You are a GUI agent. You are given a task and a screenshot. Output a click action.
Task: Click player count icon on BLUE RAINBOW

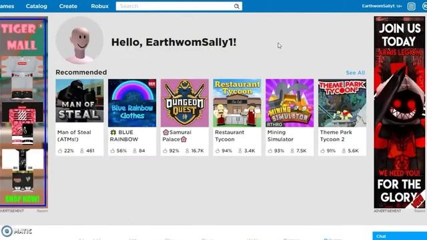[x=135, y=151]
